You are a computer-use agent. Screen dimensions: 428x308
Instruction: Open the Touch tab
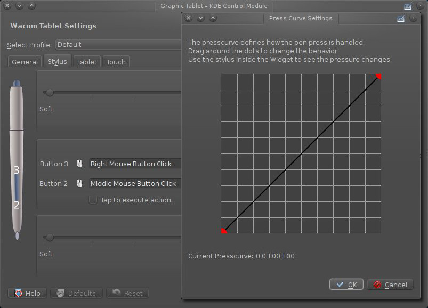tap(116, 62)
